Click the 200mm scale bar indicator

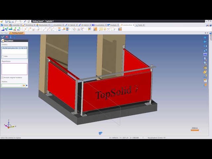coord(195,129)
